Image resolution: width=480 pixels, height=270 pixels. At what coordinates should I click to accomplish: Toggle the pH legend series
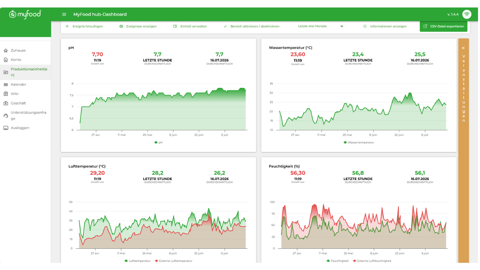tap(158, 142)
